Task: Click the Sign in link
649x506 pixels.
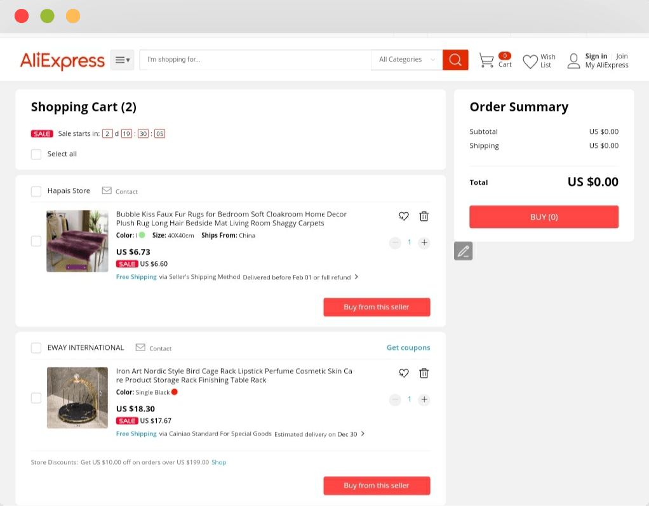Action: coord(596,57)
